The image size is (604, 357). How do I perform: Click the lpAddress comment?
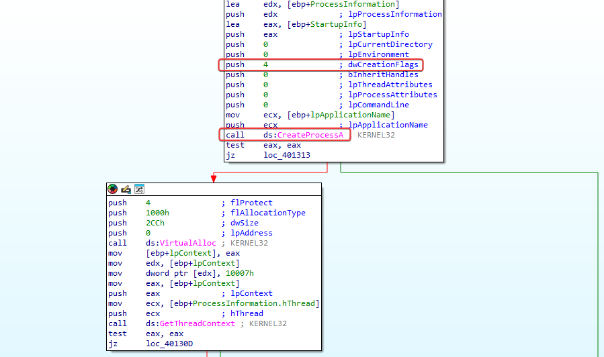(251, 233)
